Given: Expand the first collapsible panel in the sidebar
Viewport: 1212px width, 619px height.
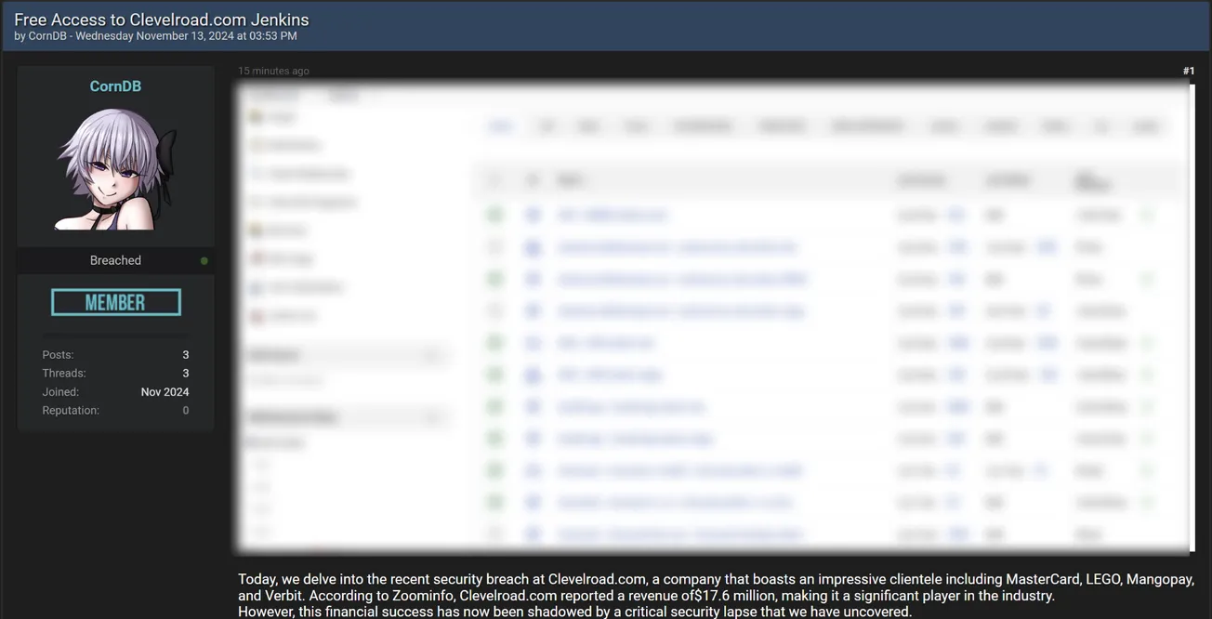Looking at the screenshot, I should [x=431, y=355].
